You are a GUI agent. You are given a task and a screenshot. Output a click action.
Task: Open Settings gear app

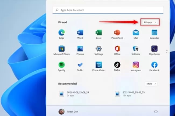tap(99, 50)
